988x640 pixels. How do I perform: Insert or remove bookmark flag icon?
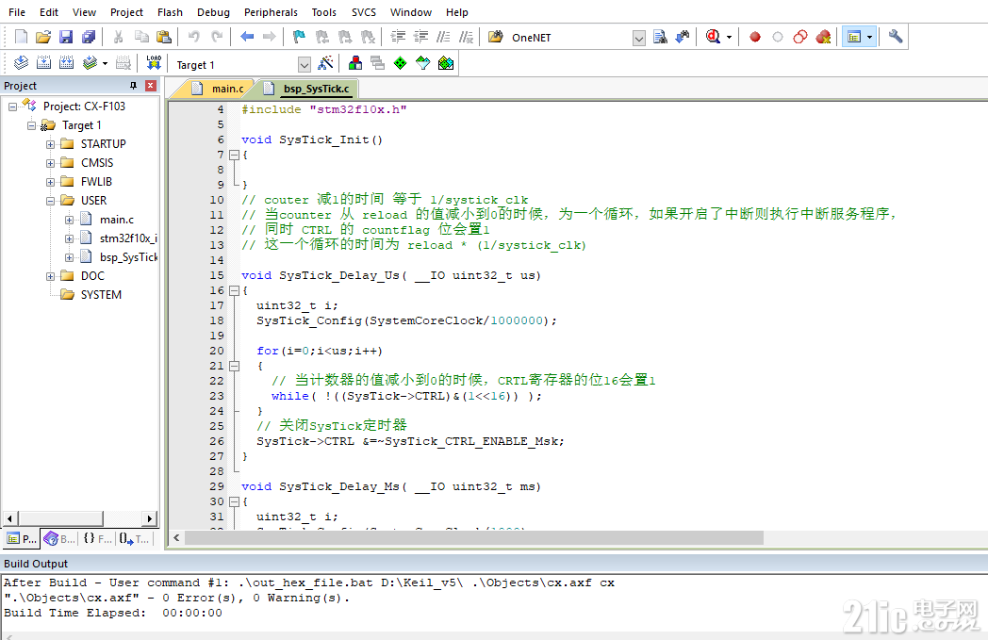(x=299, y=37)
